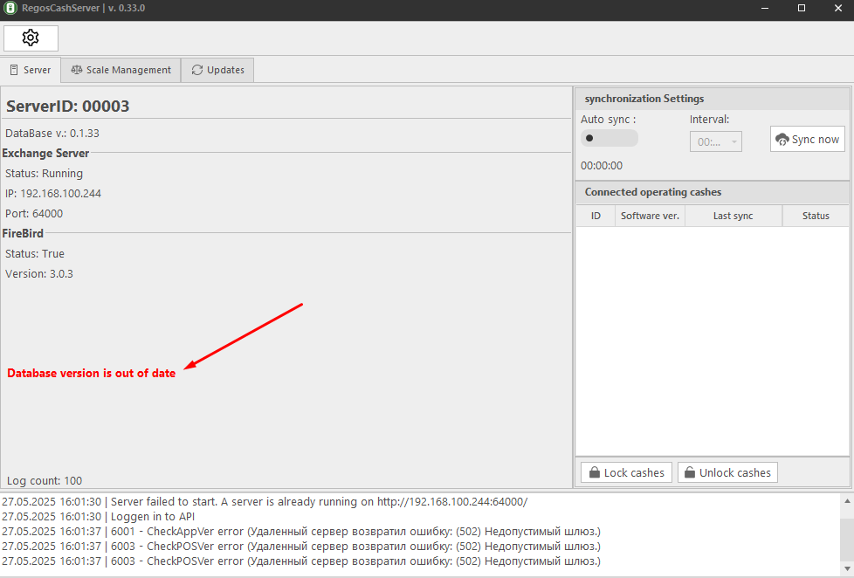854x578 pixels.
Task: Select the Server failed to start log line
Action: click(x=265, y=502)
